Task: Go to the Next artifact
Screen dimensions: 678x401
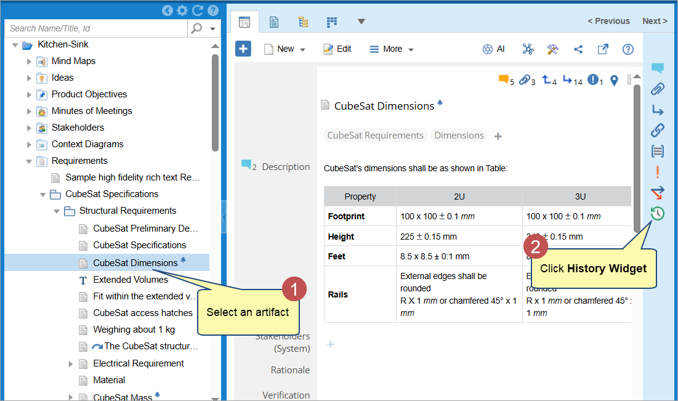Action: click(654, 21)
